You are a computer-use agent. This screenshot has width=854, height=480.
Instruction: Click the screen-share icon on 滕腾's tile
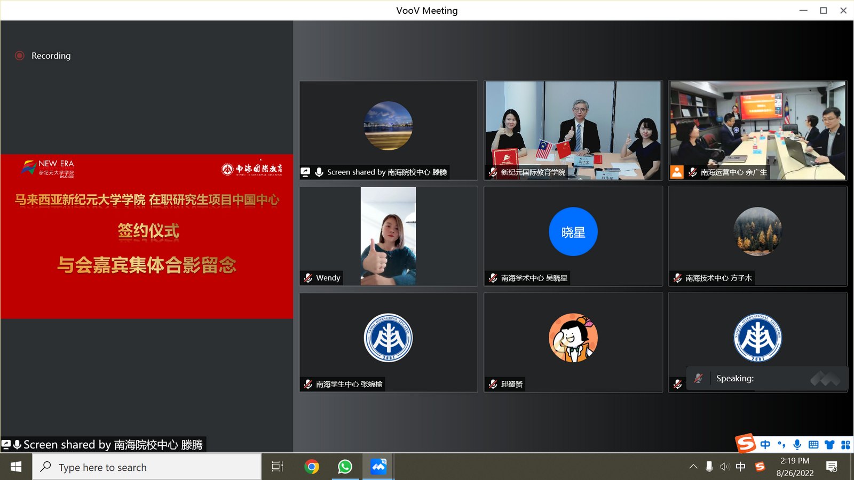click(305, 172)
